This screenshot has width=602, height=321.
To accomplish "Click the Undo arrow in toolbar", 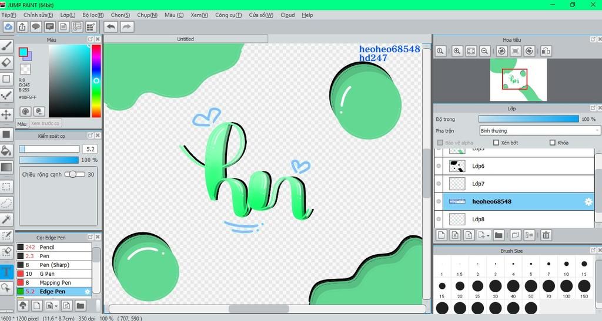I will 111,27.
